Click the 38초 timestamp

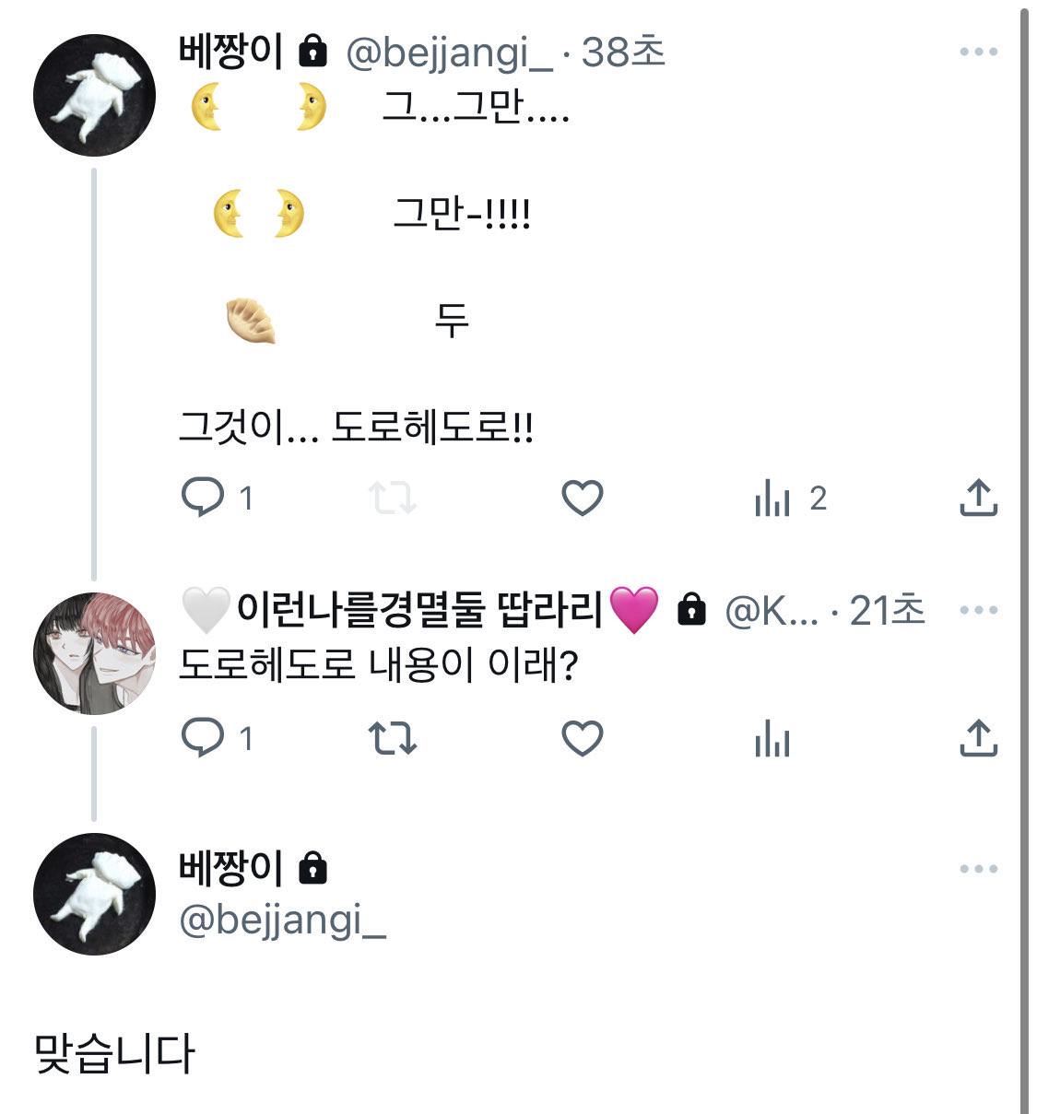[x=624, y=53]
